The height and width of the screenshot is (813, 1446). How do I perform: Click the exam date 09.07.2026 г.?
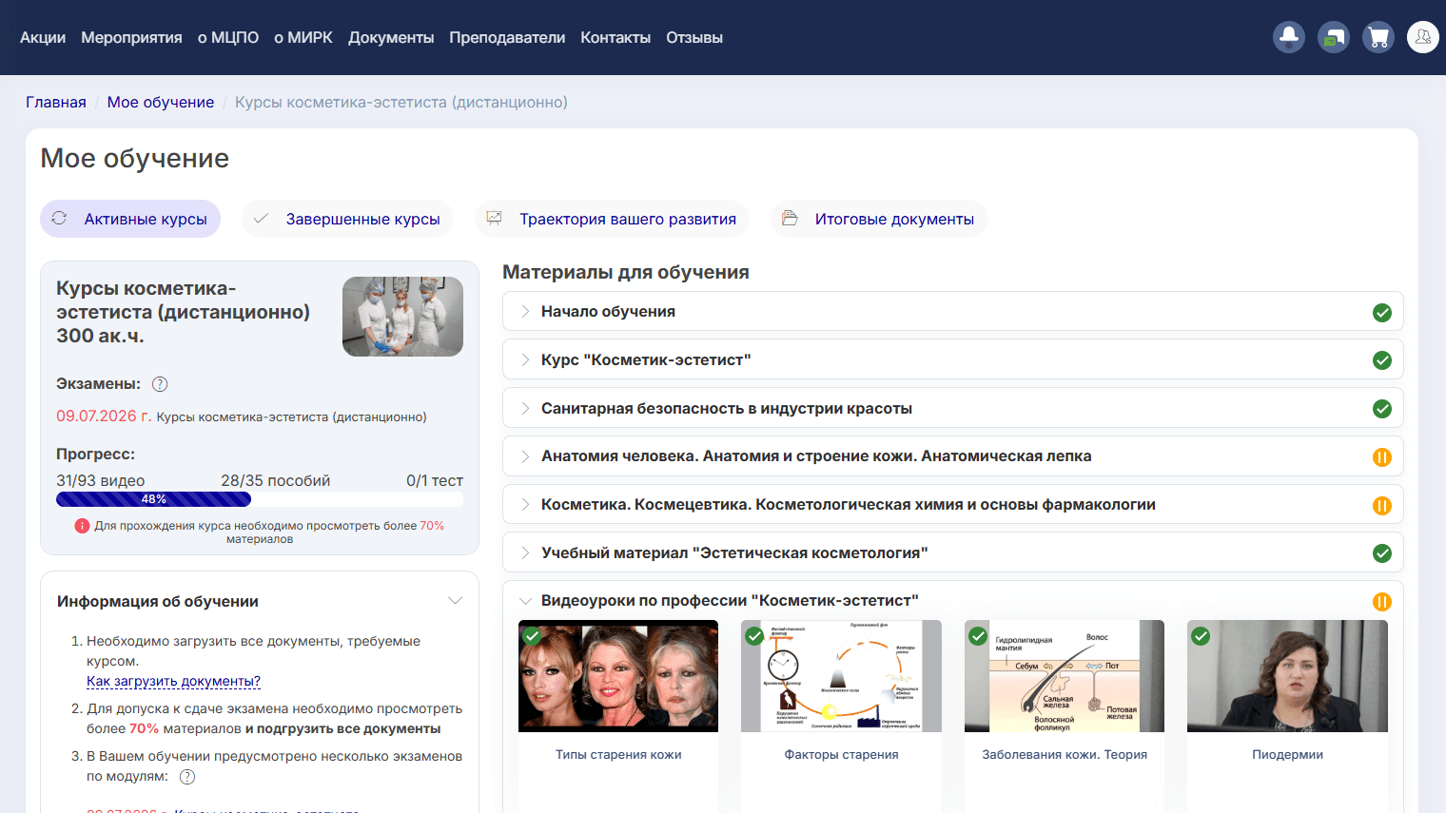(104, 416)
